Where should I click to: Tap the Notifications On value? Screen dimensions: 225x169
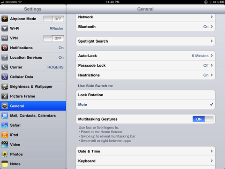[61, 48]
